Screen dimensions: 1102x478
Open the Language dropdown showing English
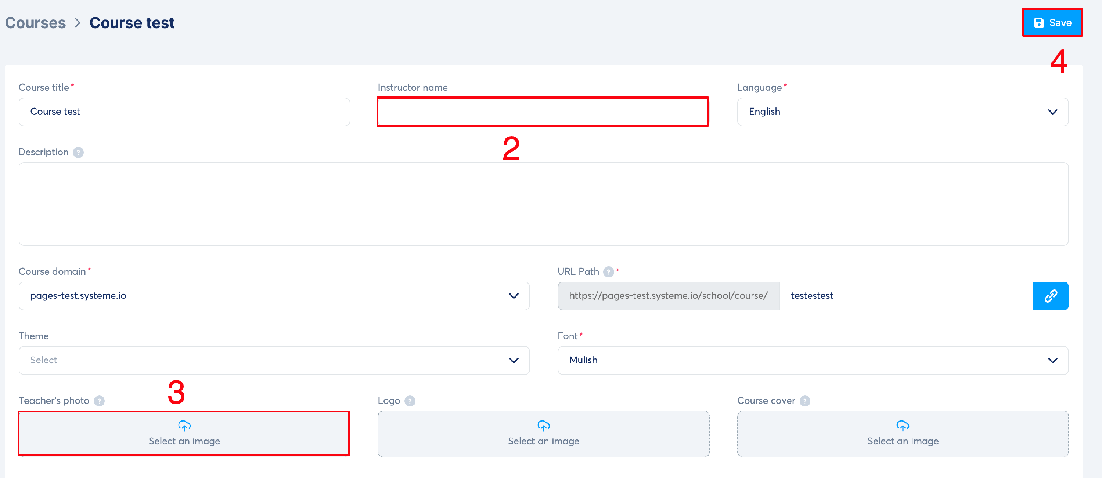click(902, 112)
